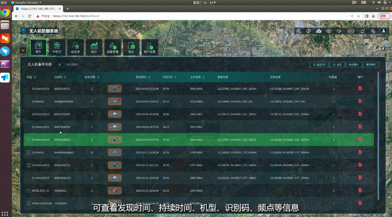Open the 账户设置 account settings tab
This screenshot has height=217, width=392.
coord(150,47)
